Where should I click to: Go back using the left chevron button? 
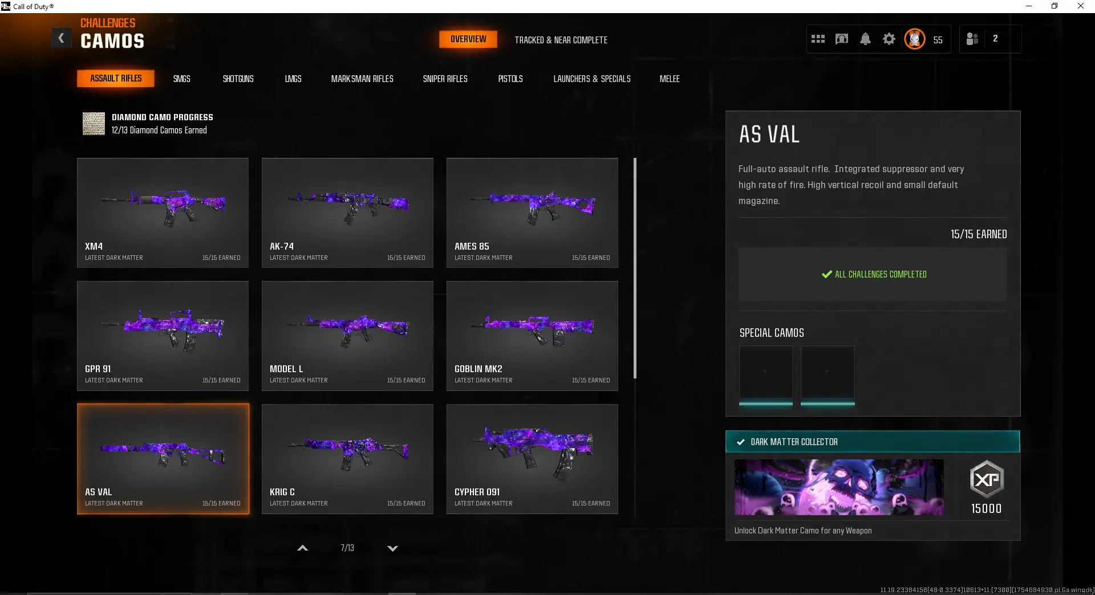[x=61, y=38]
